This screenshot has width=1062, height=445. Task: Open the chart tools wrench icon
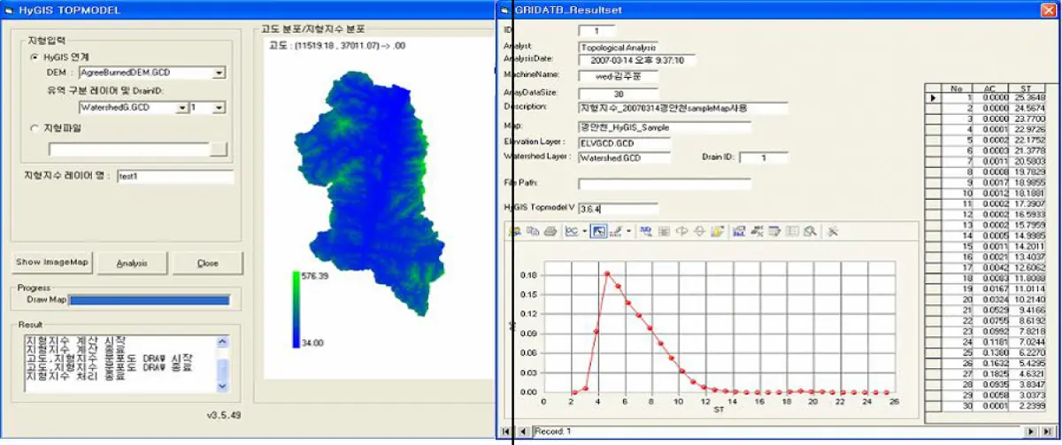point(833,232)
